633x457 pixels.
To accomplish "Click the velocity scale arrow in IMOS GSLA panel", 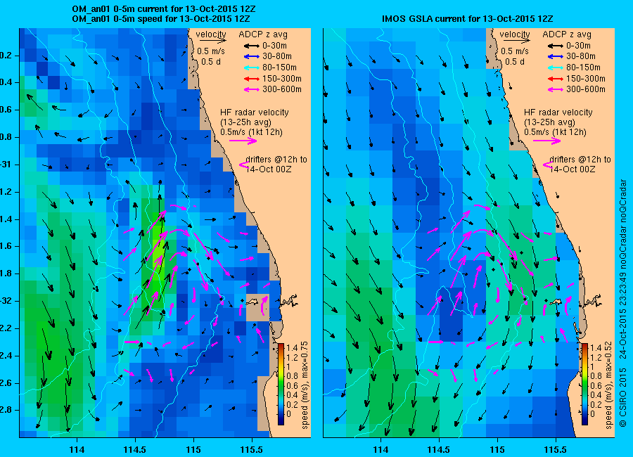I will [517, 41].
